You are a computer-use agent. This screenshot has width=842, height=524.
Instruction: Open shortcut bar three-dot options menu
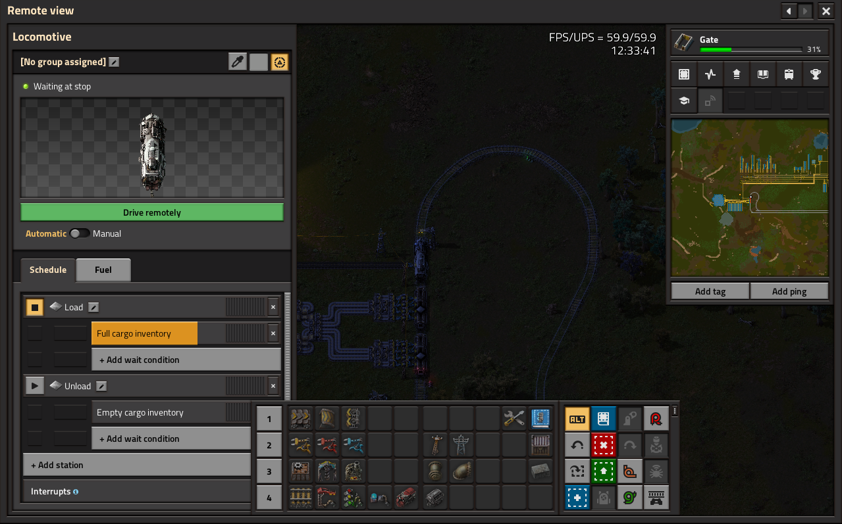pyautogui.click(x=675, y=412)
